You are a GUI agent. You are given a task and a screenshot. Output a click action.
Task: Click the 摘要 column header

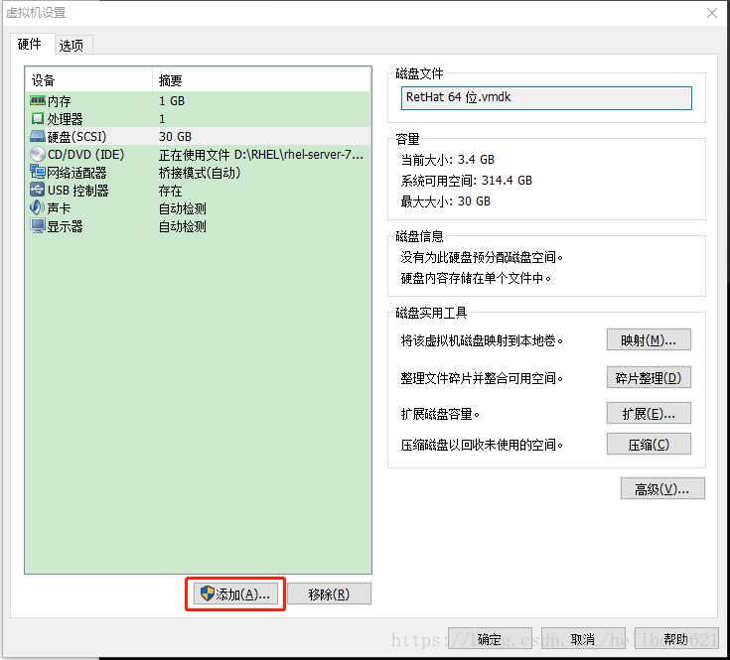coord(171,80)
